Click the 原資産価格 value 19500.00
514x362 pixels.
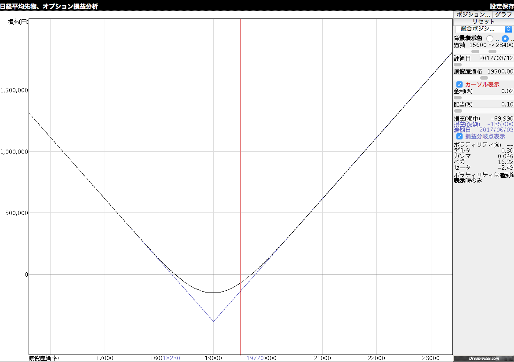500,71
